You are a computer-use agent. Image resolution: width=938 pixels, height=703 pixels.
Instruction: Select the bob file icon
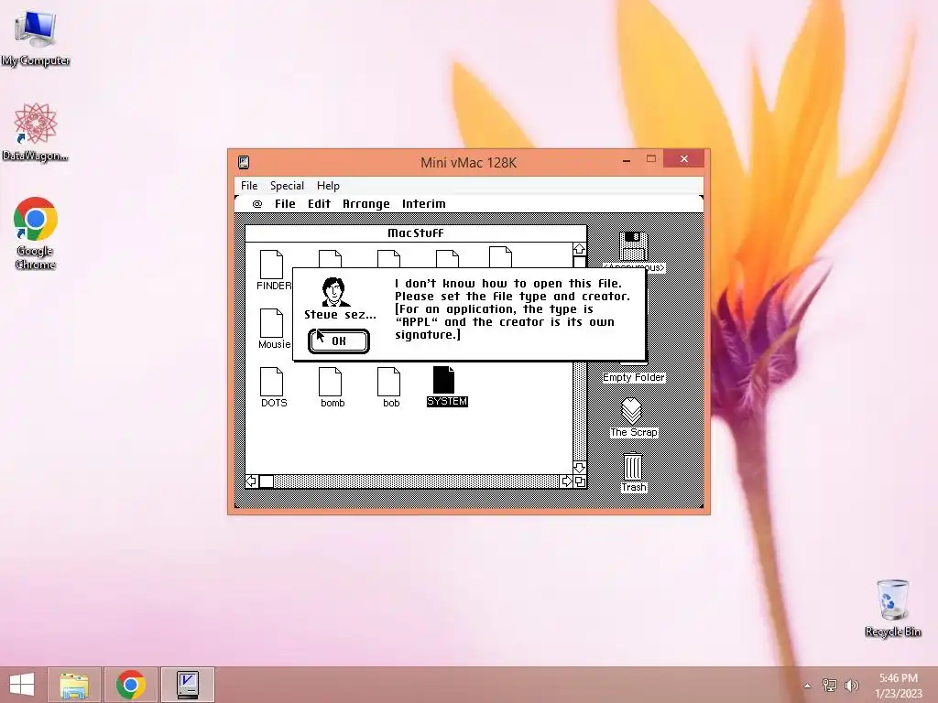(388, 382)
